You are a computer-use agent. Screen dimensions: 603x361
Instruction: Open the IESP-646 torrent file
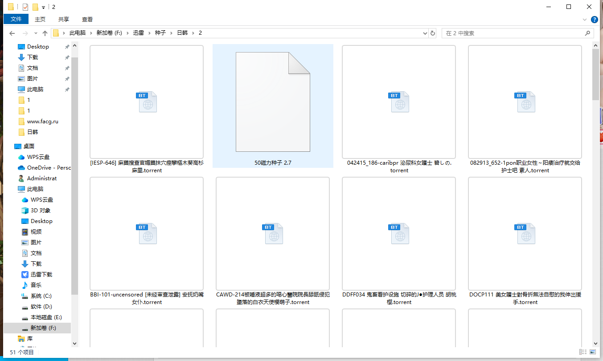point(147,109)
